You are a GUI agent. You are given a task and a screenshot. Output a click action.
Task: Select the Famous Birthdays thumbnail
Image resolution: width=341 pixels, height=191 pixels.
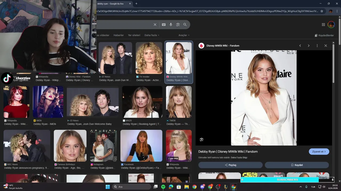70,146
